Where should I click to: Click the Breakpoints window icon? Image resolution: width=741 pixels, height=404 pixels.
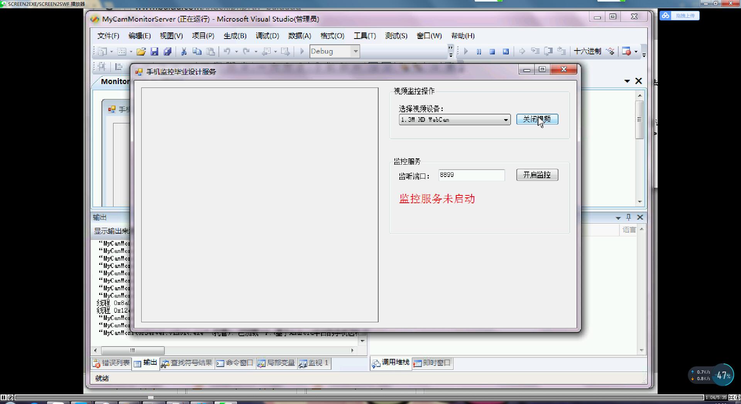coord(626,51)
